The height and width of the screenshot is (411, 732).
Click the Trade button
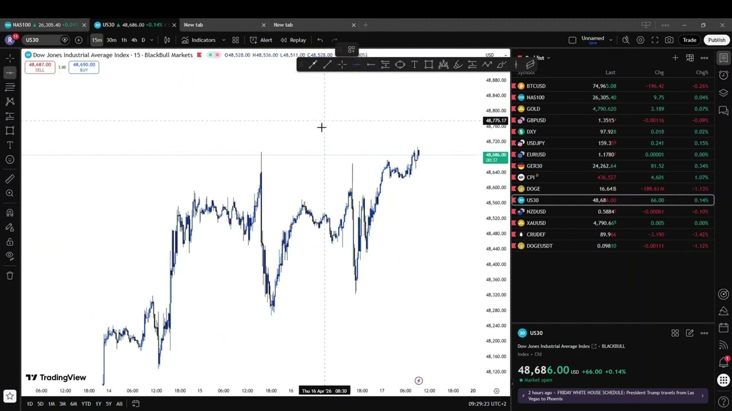(x=689, y=40)
